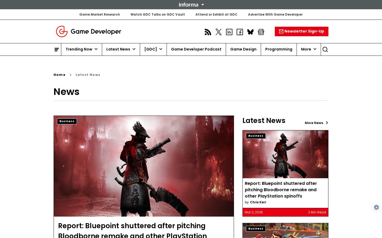Click the Latest News breadcrumb
Screen dimensions: 382x238
(88, 75)
